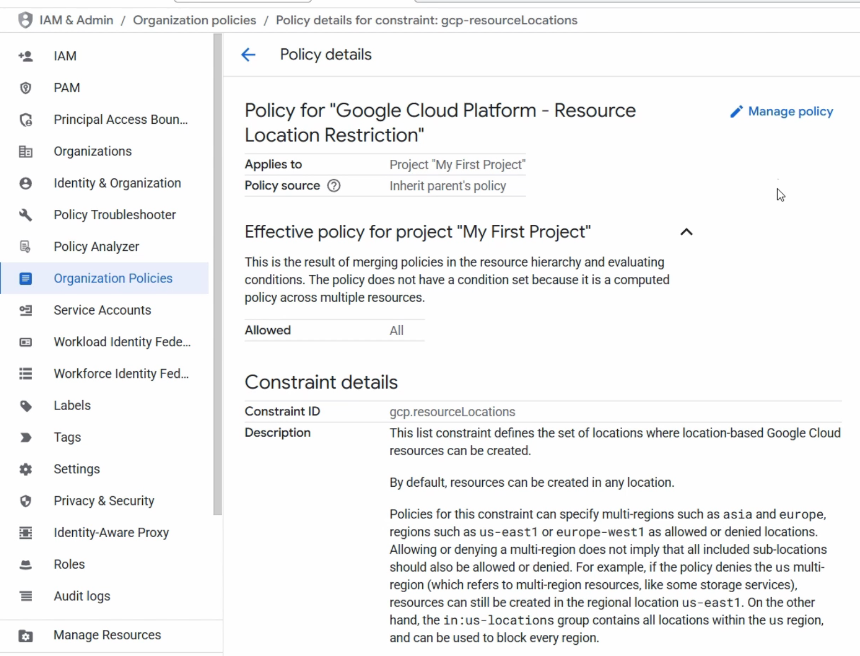Collapse the Effective policy section chevron
The image size is (860, 656).
(687, 232)
